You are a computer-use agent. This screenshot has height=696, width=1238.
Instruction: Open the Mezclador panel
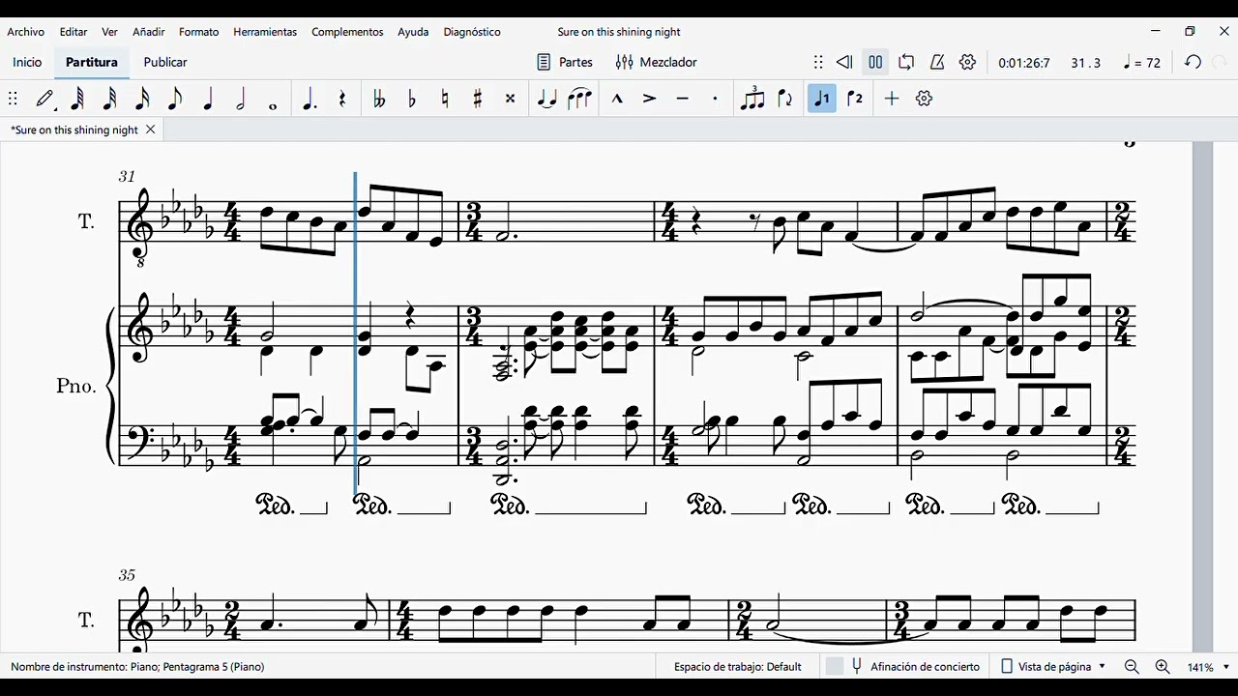[x=657, y=62]
